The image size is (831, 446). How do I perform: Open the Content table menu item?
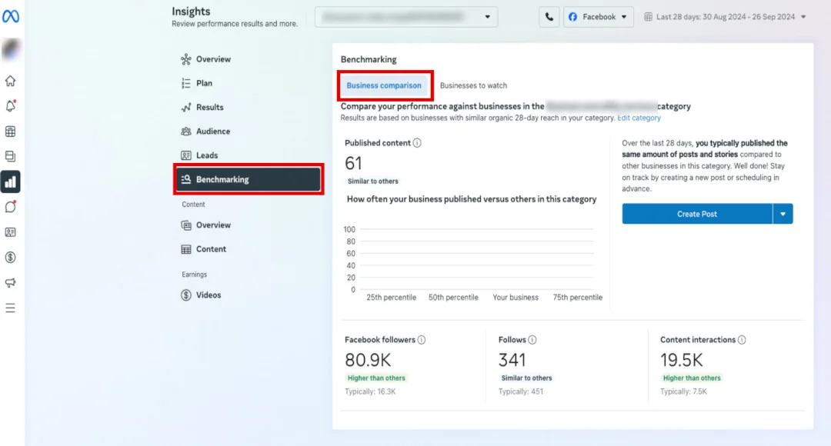[211, 249]
